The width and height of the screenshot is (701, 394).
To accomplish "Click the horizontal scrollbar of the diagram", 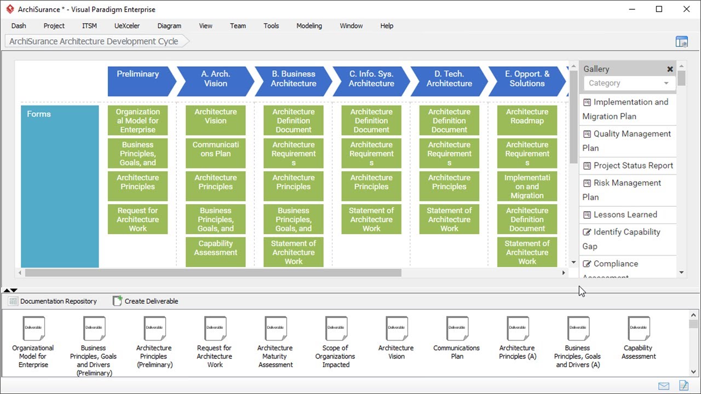I will pyautogui.click(x=214, y=273).
